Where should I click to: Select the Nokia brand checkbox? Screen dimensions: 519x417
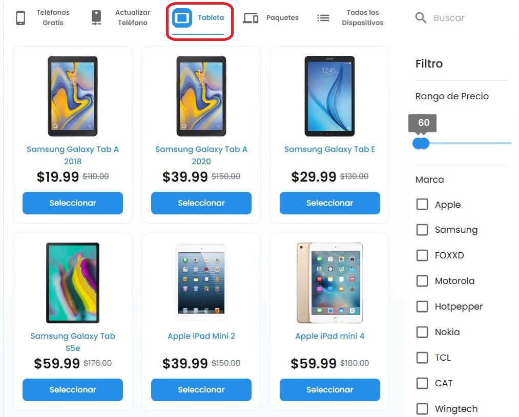[422, 332]
